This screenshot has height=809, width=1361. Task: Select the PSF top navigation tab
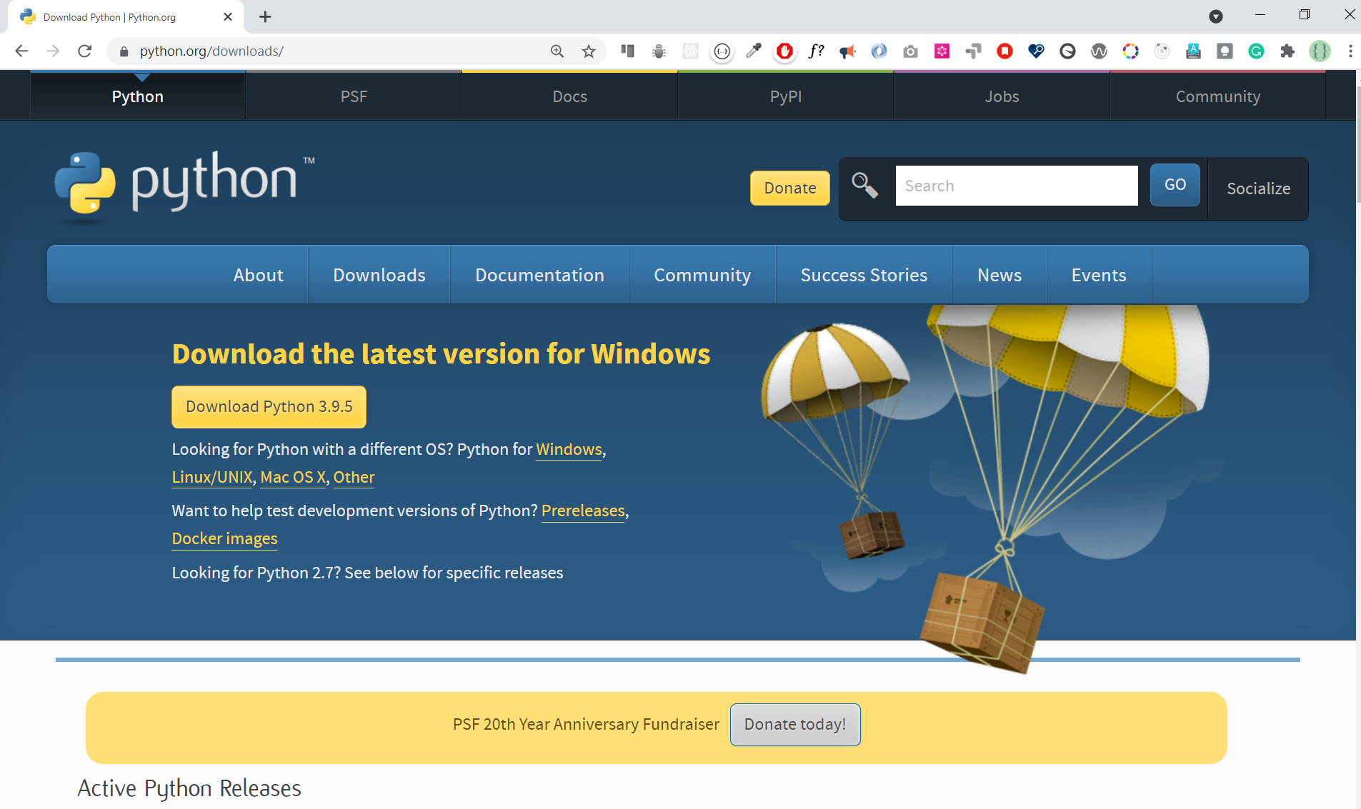(354, 96)
